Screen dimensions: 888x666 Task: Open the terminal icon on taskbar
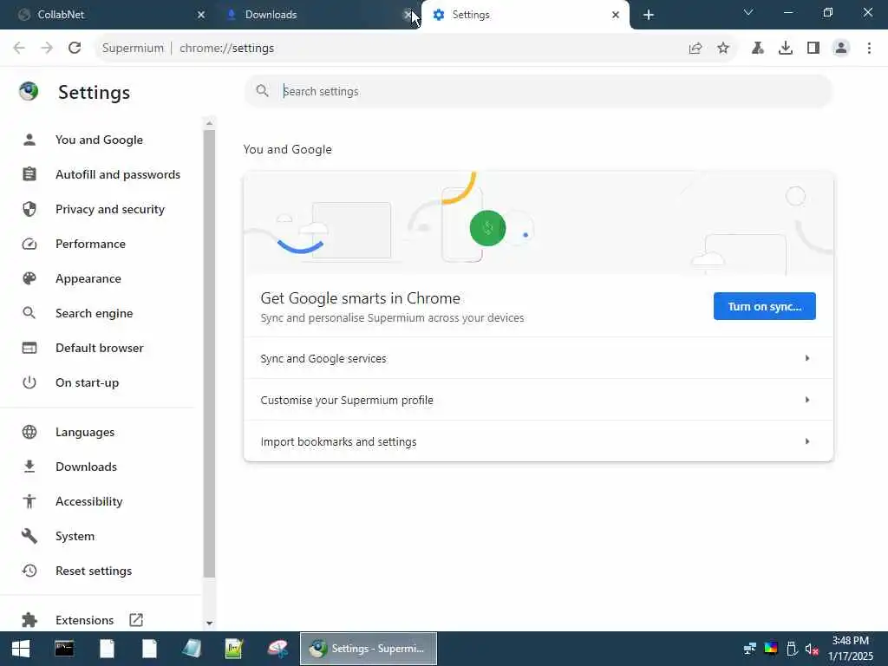(64, 649)
